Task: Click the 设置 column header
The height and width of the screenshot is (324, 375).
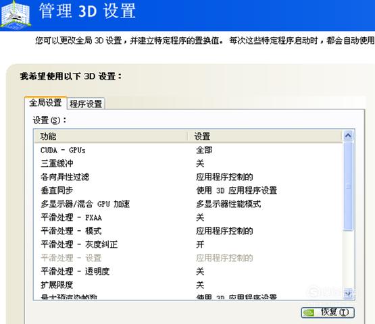Action: coord(264,136)
